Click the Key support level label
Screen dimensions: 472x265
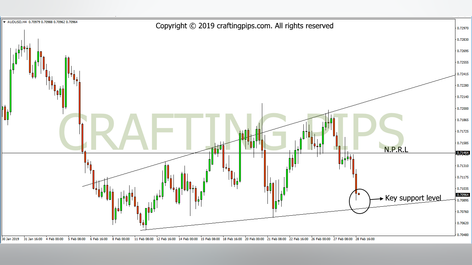coord(413,198)
